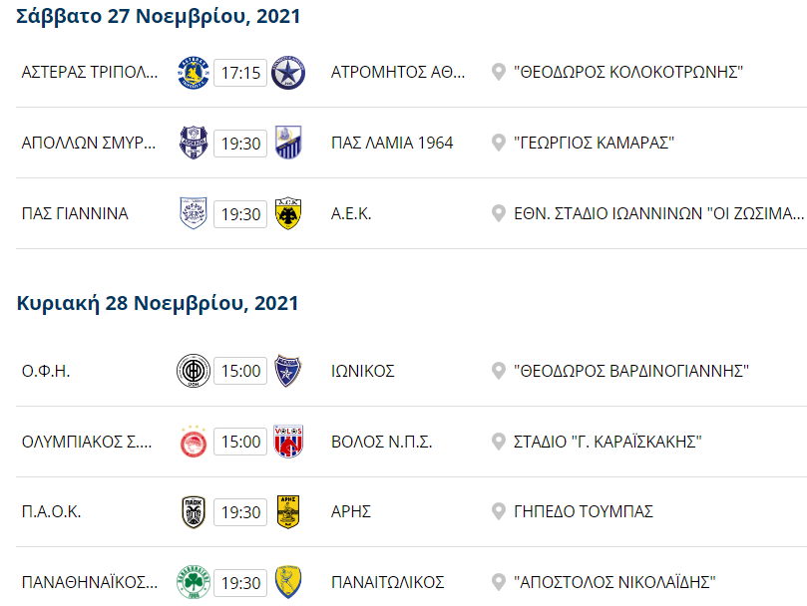Click the Asteras Tripolis team crest
Viewport: 807px width, 606px height.
click(192, 73)
